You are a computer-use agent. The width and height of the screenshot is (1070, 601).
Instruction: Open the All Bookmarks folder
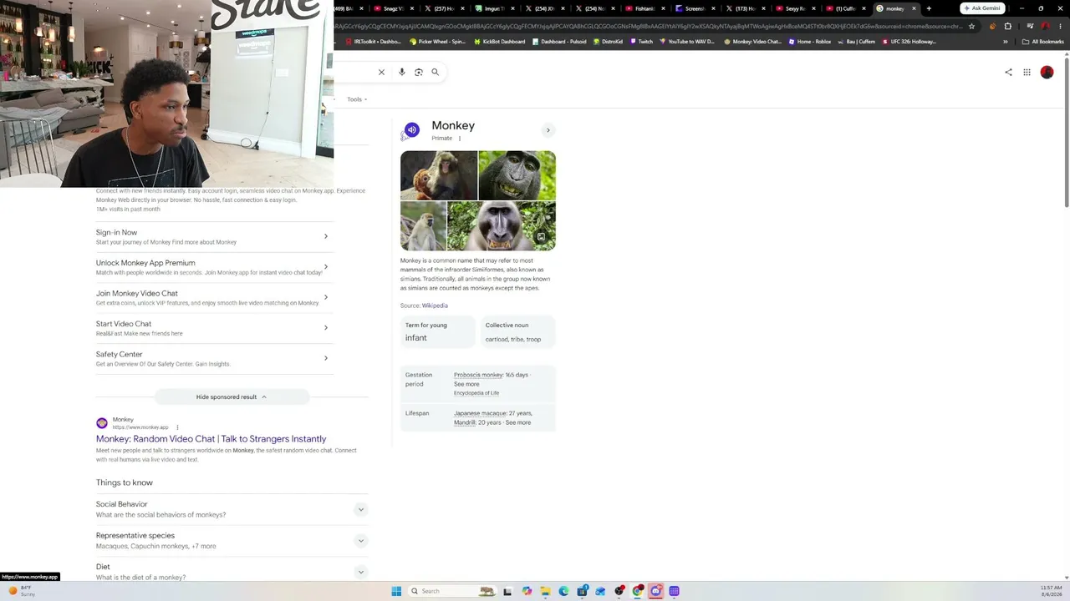(1042, 42)
